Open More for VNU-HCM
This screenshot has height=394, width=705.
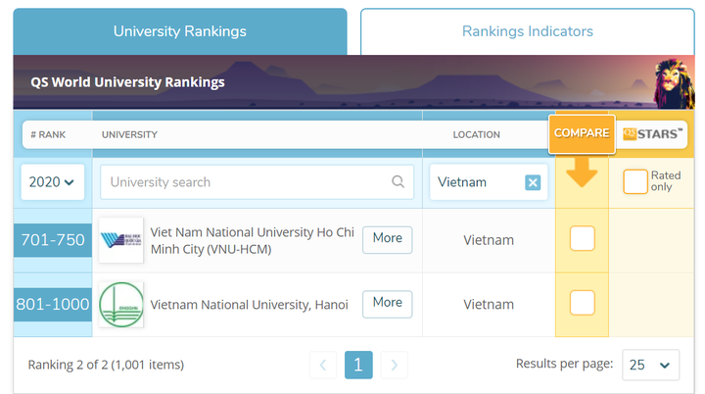coord(387,239)
